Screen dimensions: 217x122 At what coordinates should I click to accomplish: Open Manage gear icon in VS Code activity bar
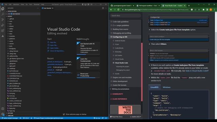[x=3, y=114]
